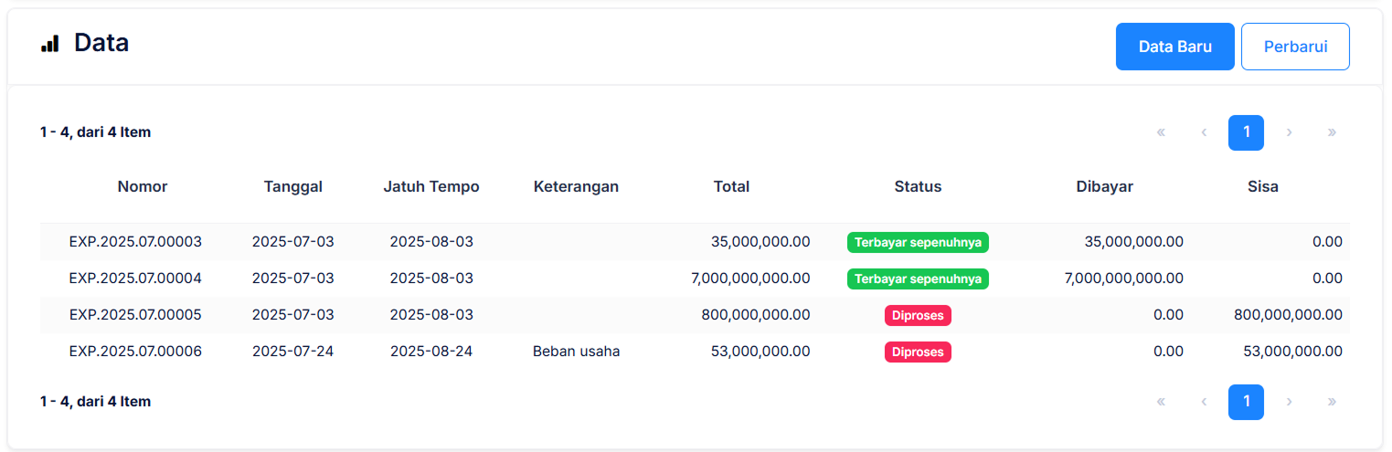Click the top '1 - 4, dari 4 Item' label
1392x452 pixels.
(x=96, y=132)
